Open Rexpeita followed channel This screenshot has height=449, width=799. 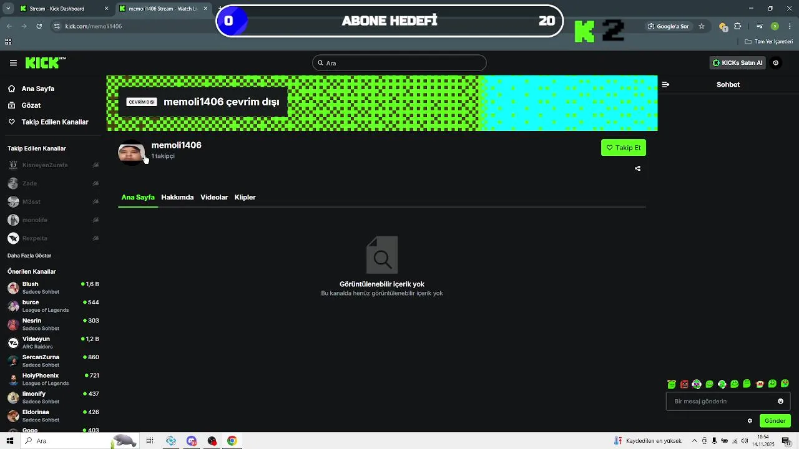pyautogui.click(x=53, y=238)
